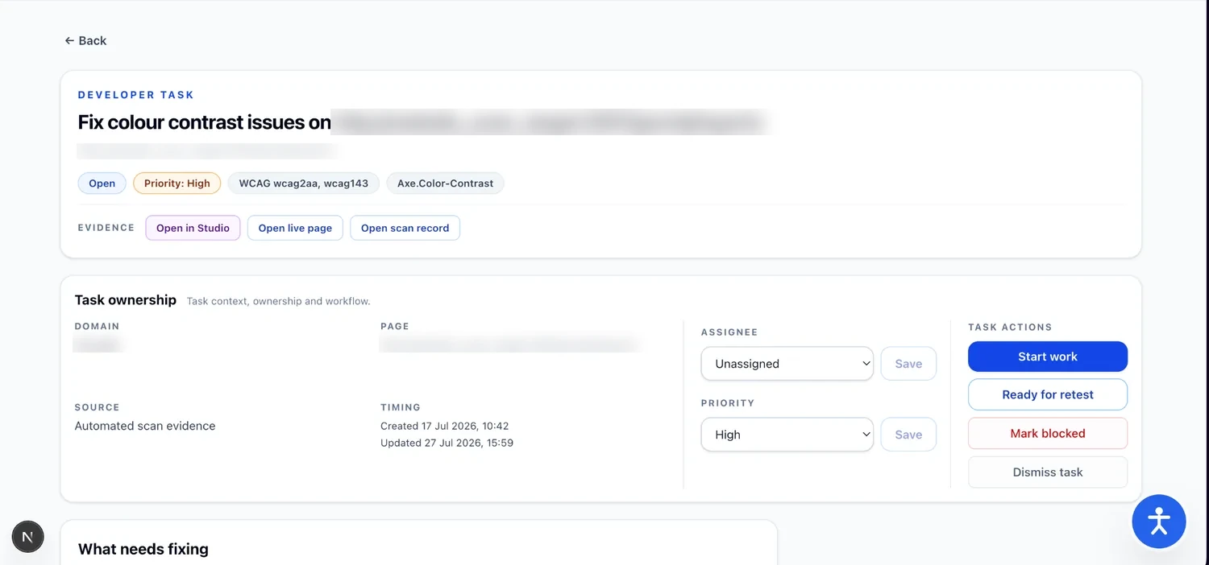
Task: Click the Fix colour contrast issues heading
Action: (204, 122)
